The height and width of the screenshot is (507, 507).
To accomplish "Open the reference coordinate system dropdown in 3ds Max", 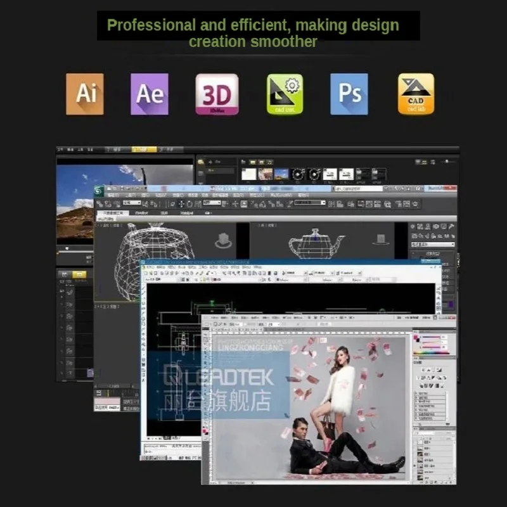I will [212, 203].
